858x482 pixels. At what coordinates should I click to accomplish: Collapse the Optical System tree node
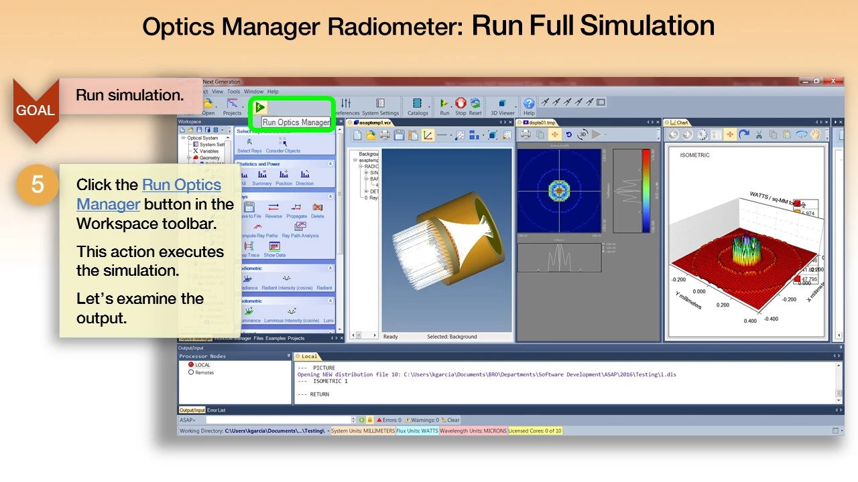click(x=183, y=138)
